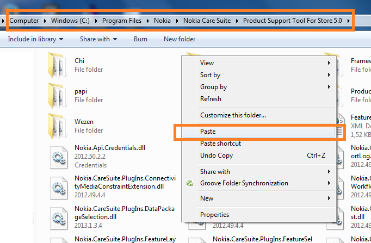Screen dimensions: 371x243
Task: Select Nokia.Api.Credentials.dll file icon
Action: (x=59, y=158)
